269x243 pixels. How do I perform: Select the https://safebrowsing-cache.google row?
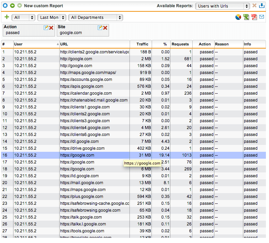coord(133,203)
